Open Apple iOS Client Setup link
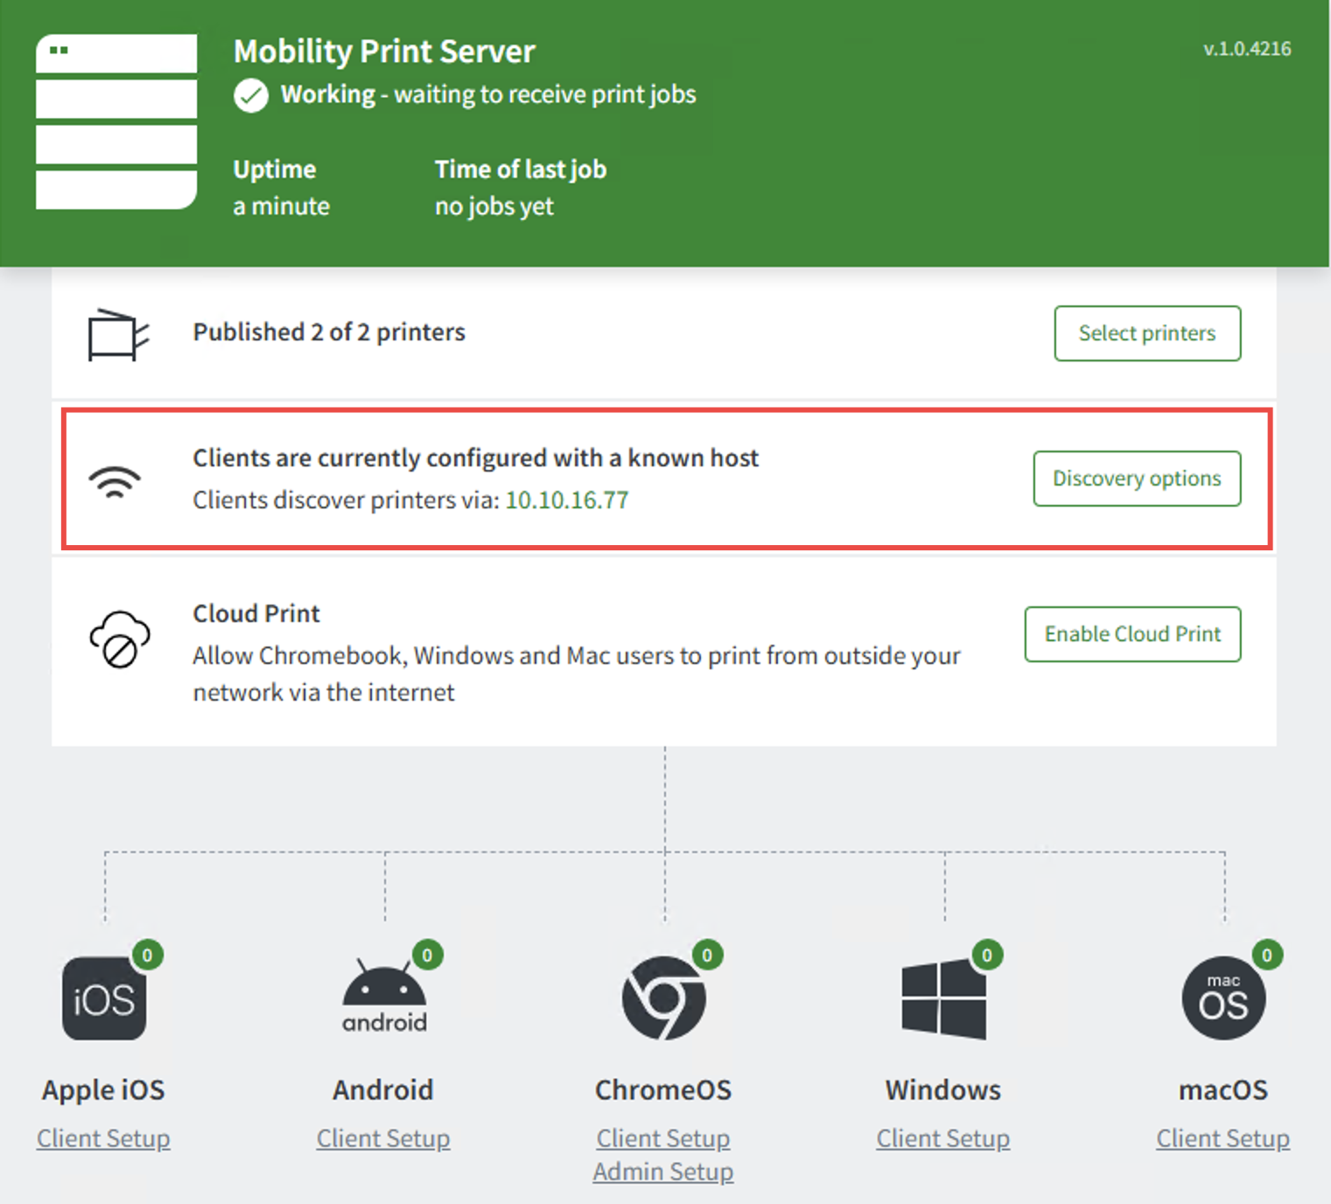The width and height of the screenshot is (1331, 1204). click(x=103, y=1138)
